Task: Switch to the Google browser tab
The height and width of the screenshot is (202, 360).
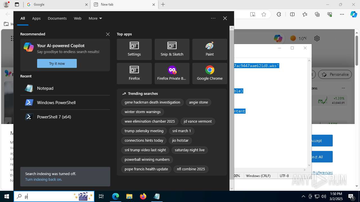Action: pyautogui.click(x=57, y=4)
